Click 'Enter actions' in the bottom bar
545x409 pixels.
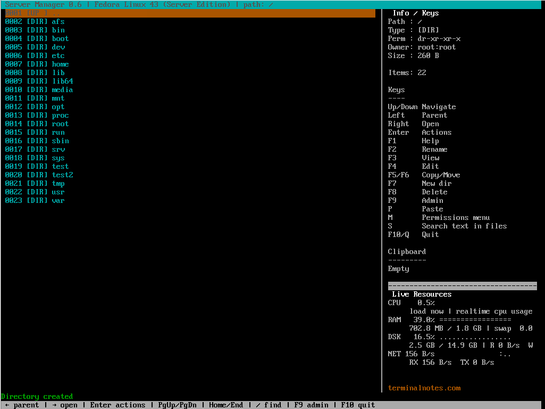coord(118,405)
